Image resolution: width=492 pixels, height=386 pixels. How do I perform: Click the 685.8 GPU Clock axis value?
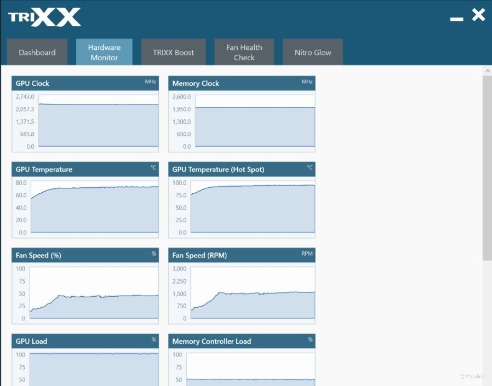(x=27, y=134)
